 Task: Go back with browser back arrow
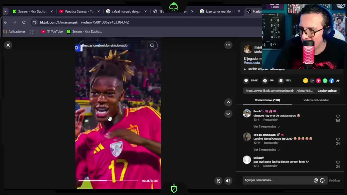pos(6,22)
